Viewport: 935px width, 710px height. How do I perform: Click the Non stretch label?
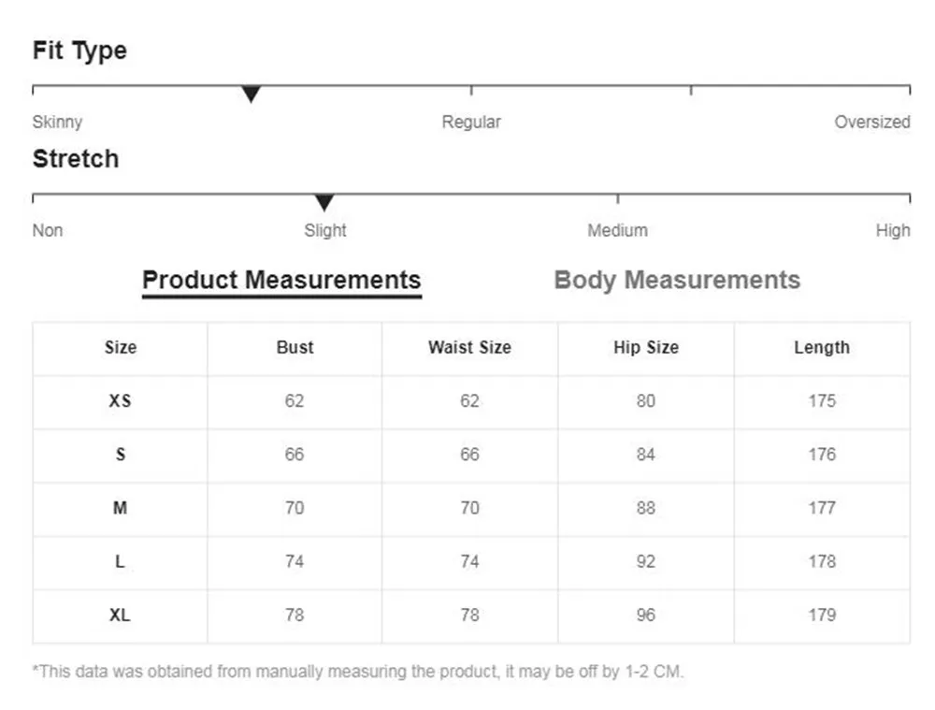pyautogui.click(x=48, y=230)
